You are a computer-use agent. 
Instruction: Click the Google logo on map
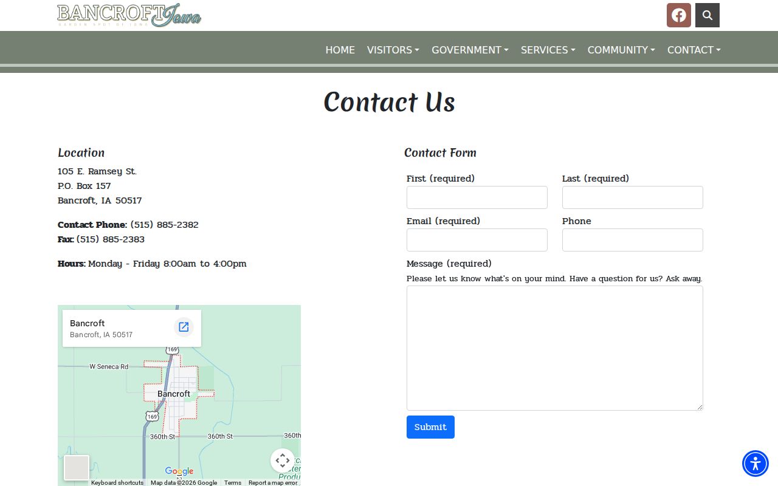coord(179,471)
